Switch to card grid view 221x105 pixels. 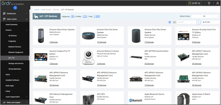click(x=170, y=22)
